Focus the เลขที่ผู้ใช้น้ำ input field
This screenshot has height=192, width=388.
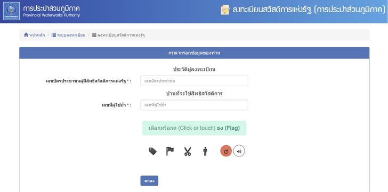194,105
